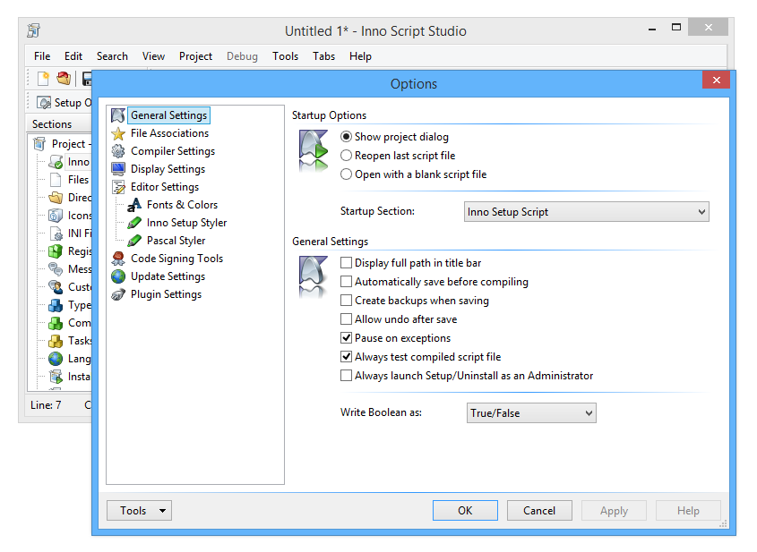Select General Settings icon in options tree

pyautogui.click(x=118, y=115)
